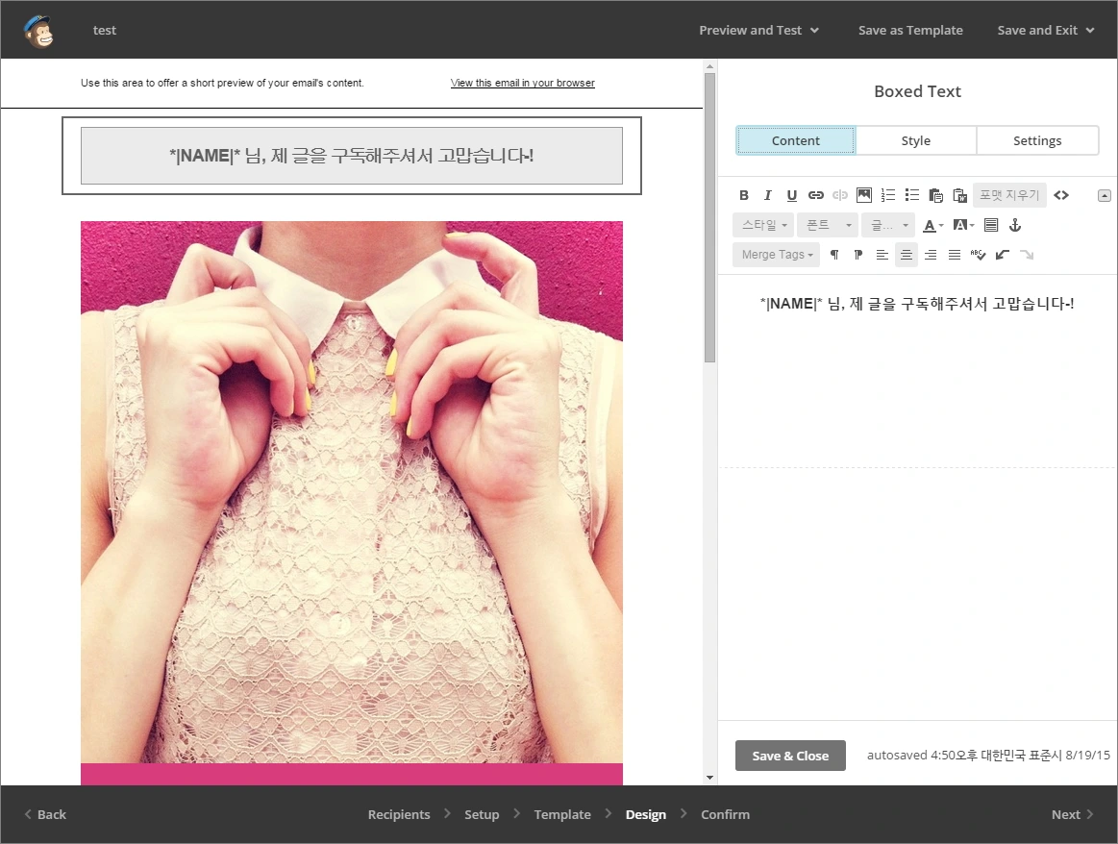Open the 폰트 font dropdown
Viewport: 1118px width, 844px height.
point(827,225)
